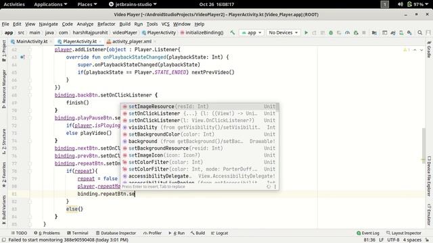Open the Applications menu in top bar

[51, 4]
